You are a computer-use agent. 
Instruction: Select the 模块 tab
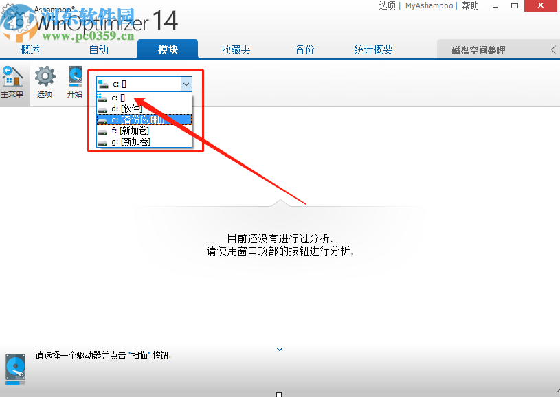[168, 49]
